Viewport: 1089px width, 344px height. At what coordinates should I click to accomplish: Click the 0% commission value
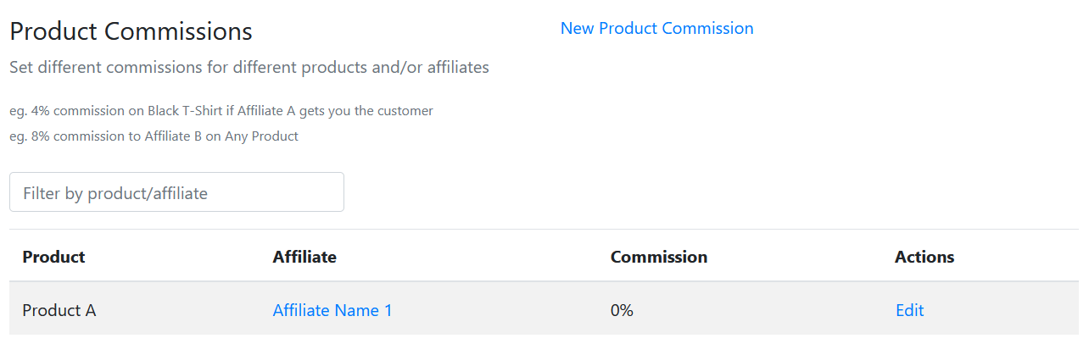point(622,310)
